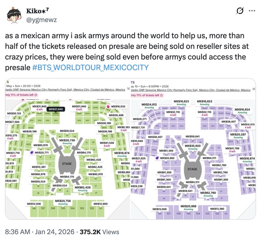Screen dimensions: 261x240
Task: Open the Grok explain-post icon
Action: coord(240,11)
